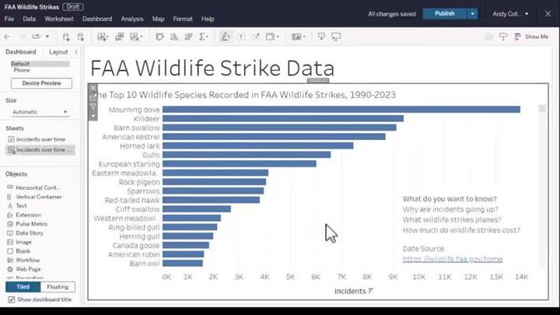This screenshot has height=315, width=560.
Task: Click the Device Preview button
Action: click(x=42, y=83)
